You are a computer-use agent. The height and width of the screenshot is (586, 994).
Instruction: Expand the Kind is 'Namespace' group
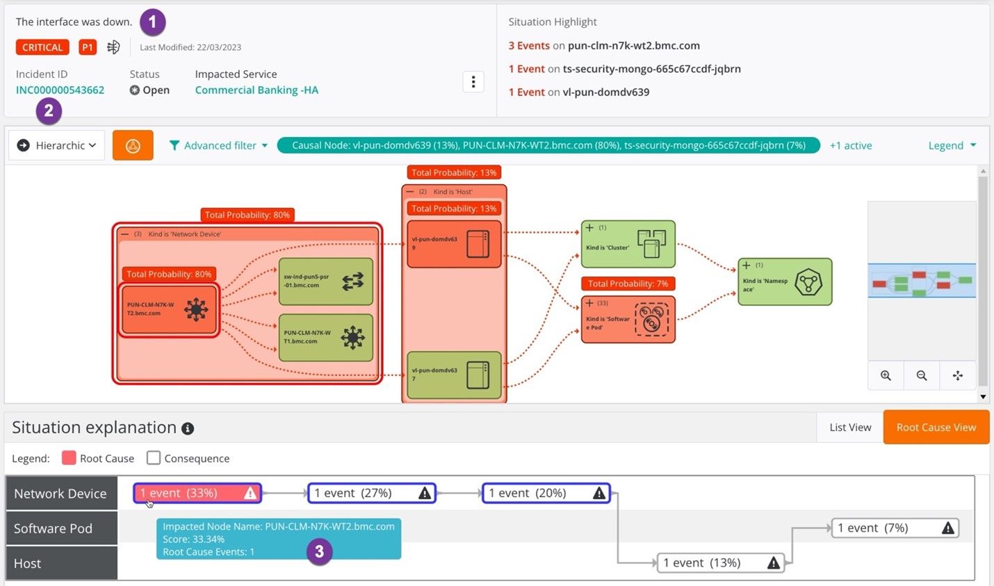pos(747,265)
